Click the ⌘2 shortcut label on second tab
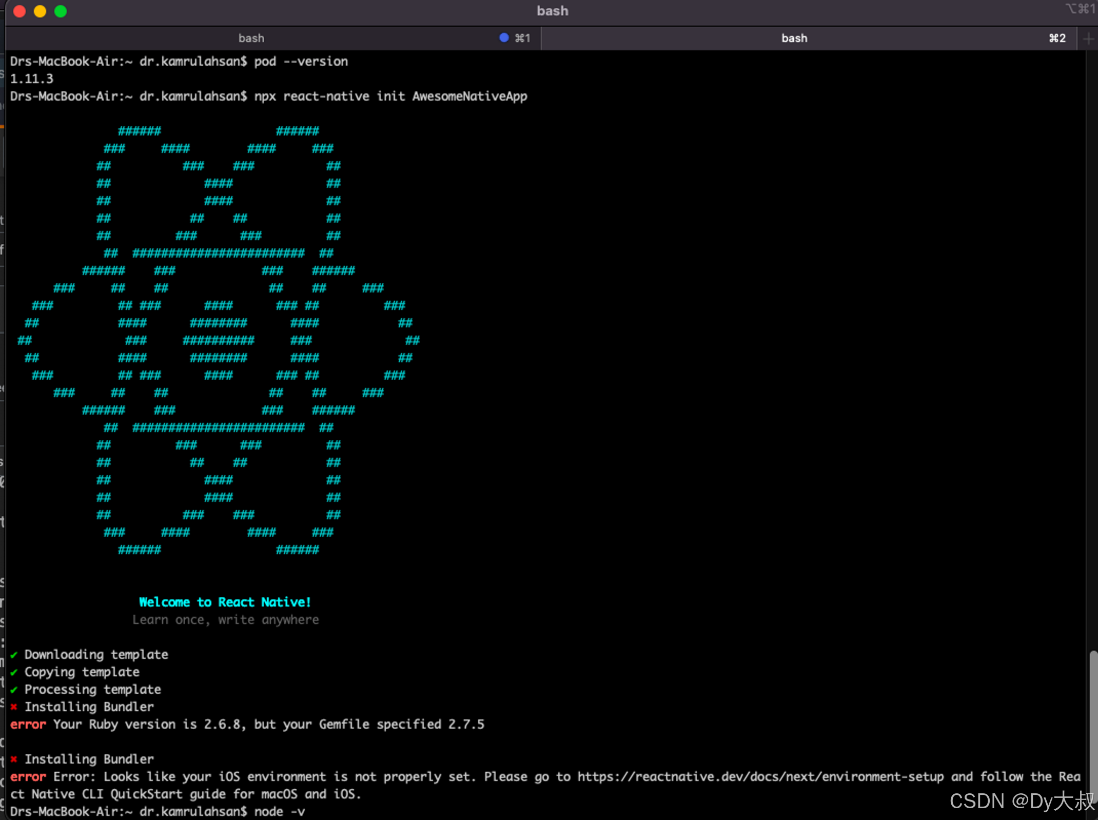 (x=1057, y=38)
